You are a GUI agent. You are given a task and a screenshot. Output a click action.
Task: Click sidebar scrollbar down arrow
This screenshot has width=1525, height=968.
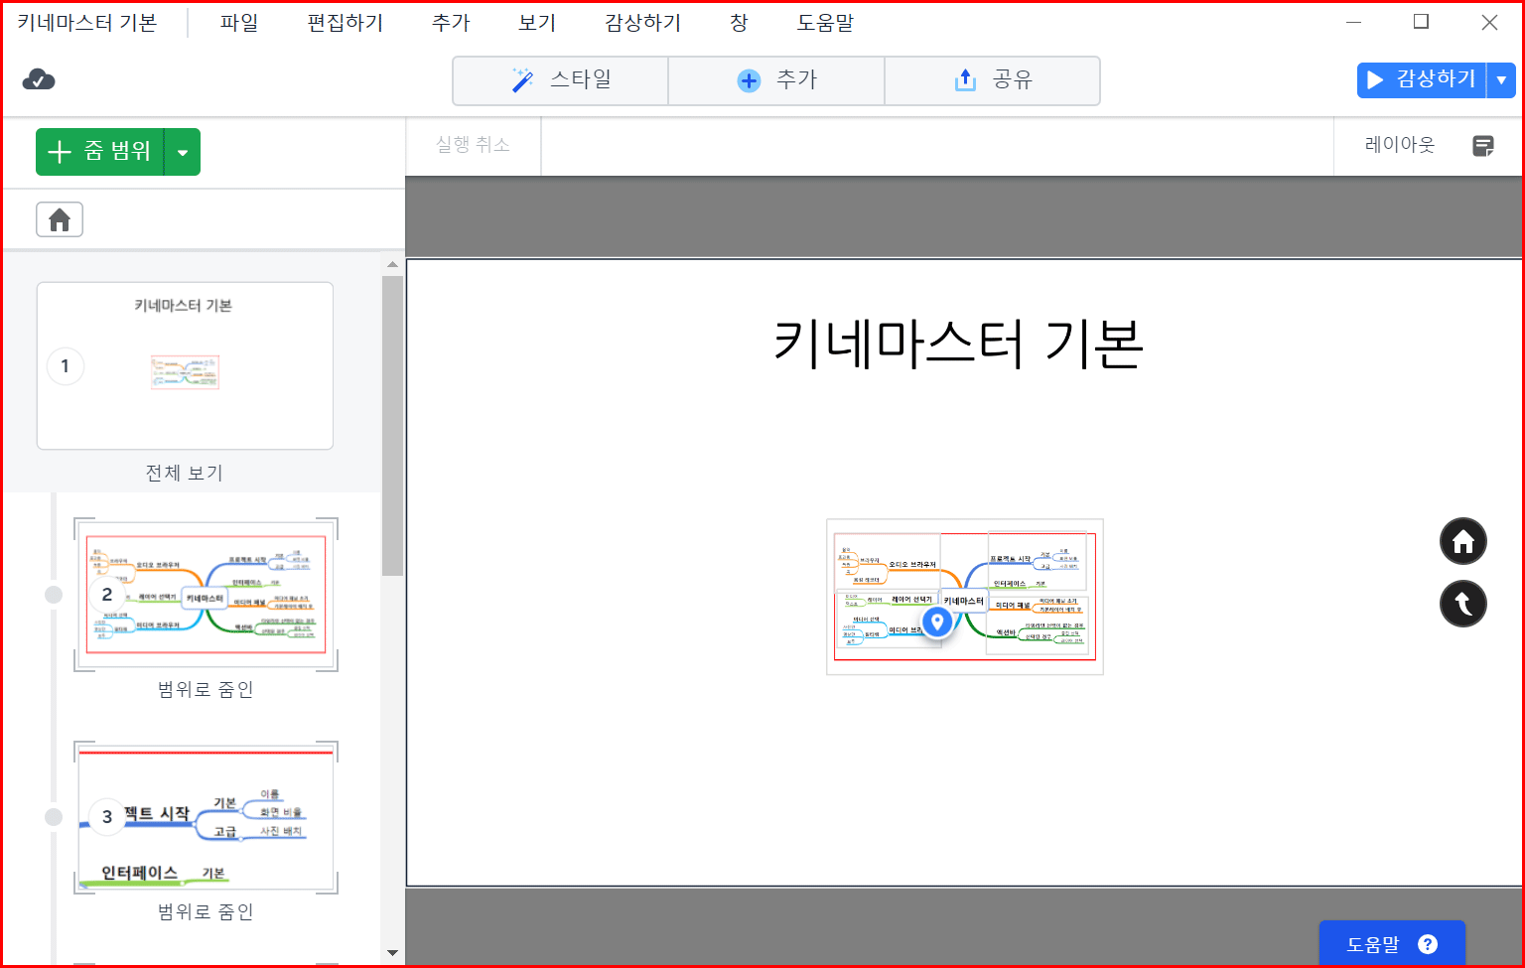tap(392, 953)
